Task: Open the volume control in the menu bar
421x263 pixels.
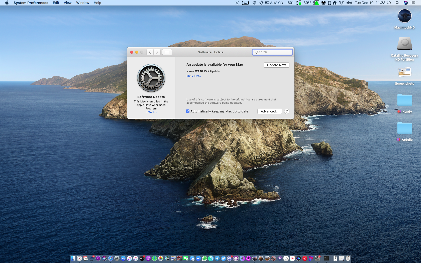Action: tap(349, 3)
